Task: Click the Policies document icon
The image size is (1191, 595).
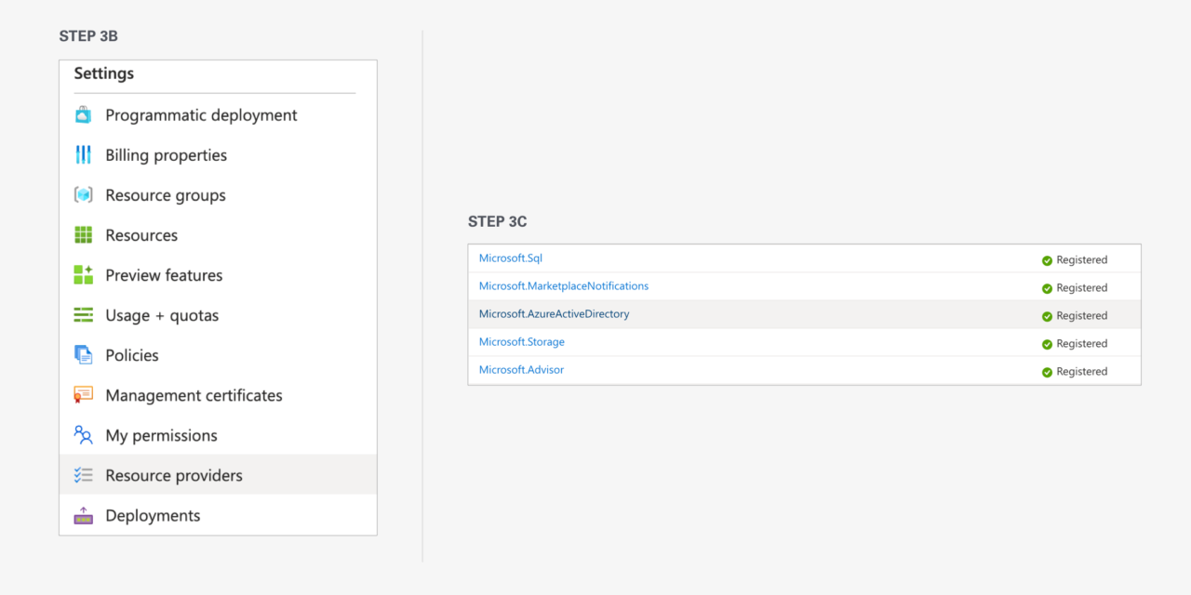Action: [x=84, y=355]
